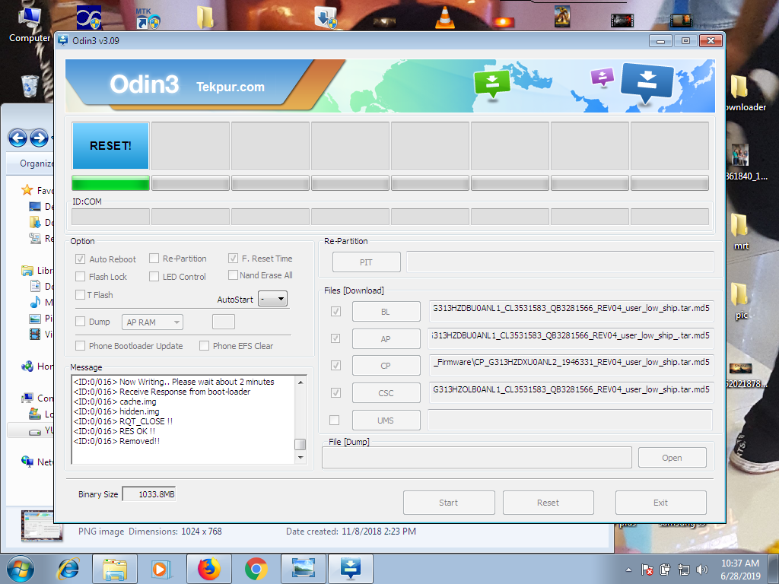This screenshot has height=584, width=779.
Task: Toggle the BL file checkbox
Action: coord(335,311)
